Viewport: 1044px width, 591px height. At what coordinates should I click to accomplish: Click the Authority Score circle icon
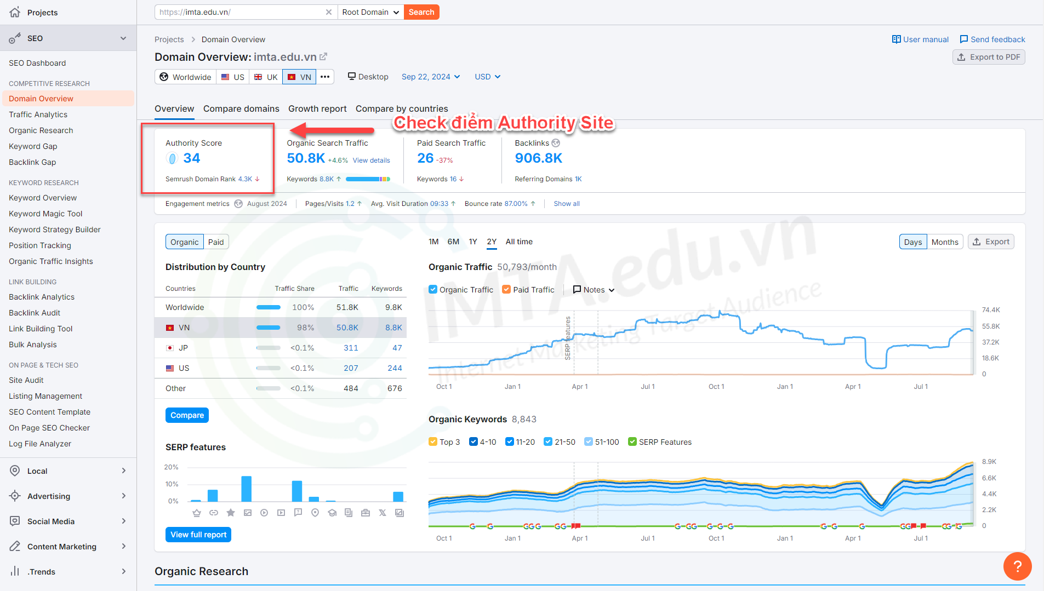tap(172, 158)
